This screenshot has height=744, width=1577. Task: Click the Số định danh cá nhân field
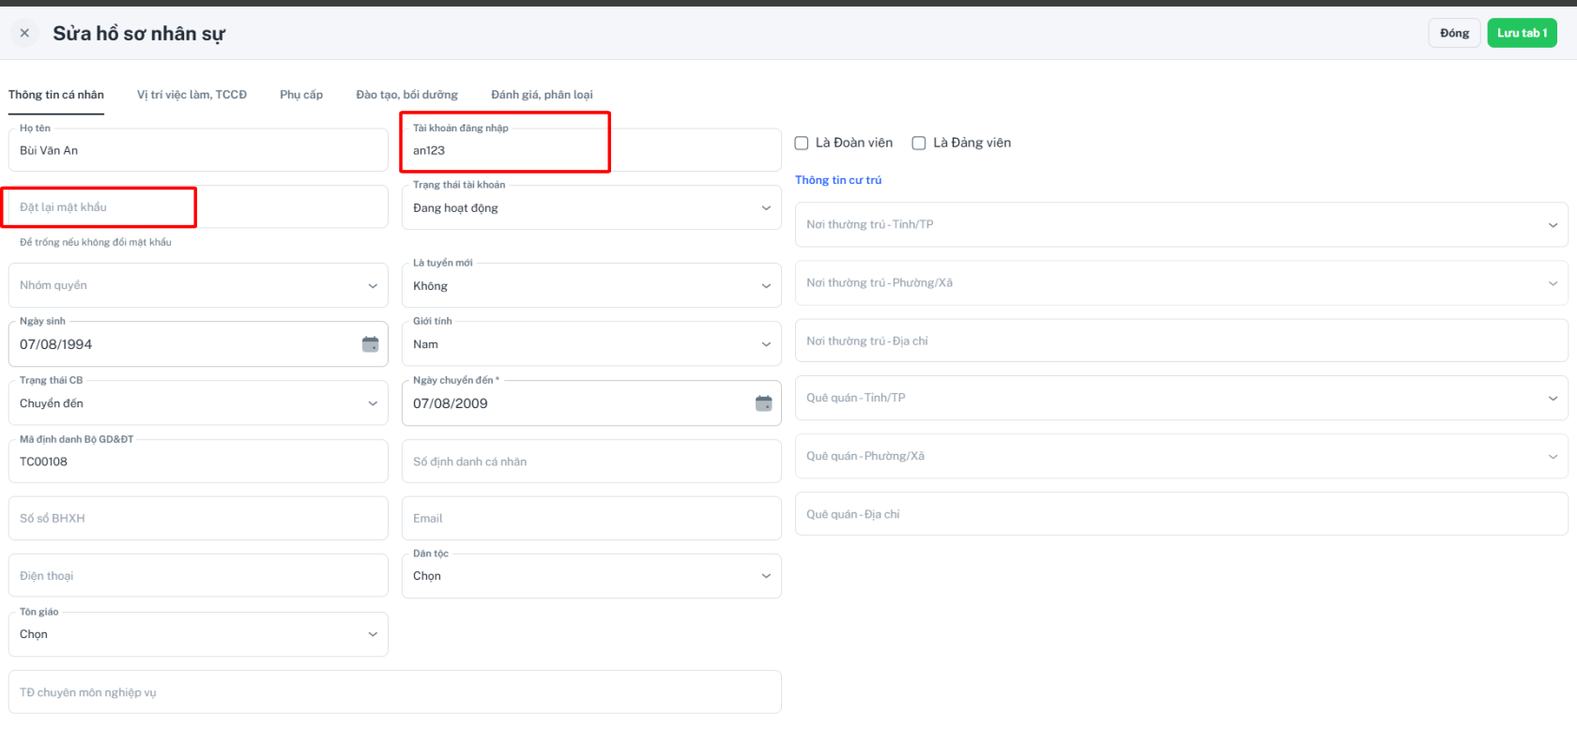point(591,462)
